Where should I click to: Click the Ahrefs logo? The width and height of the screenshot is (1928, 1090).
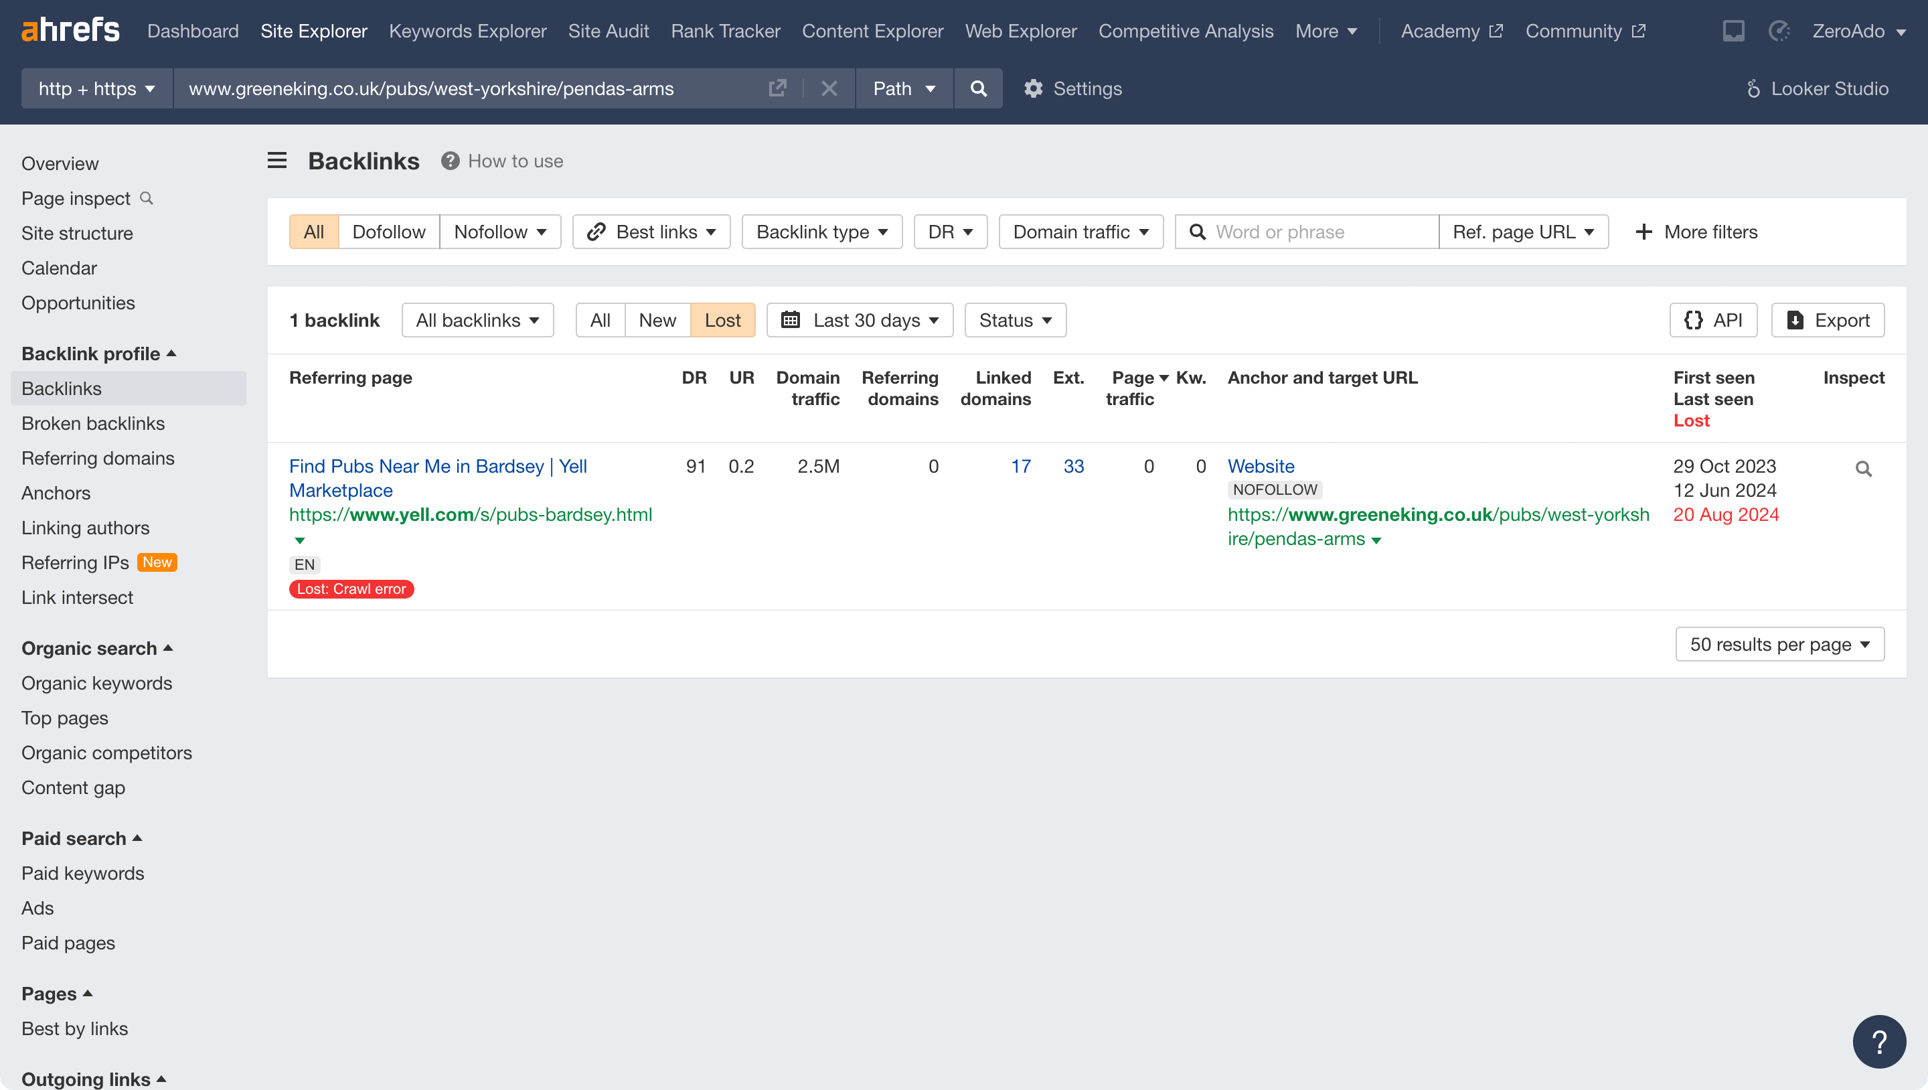pyautogui.click(x=70, y=31)
